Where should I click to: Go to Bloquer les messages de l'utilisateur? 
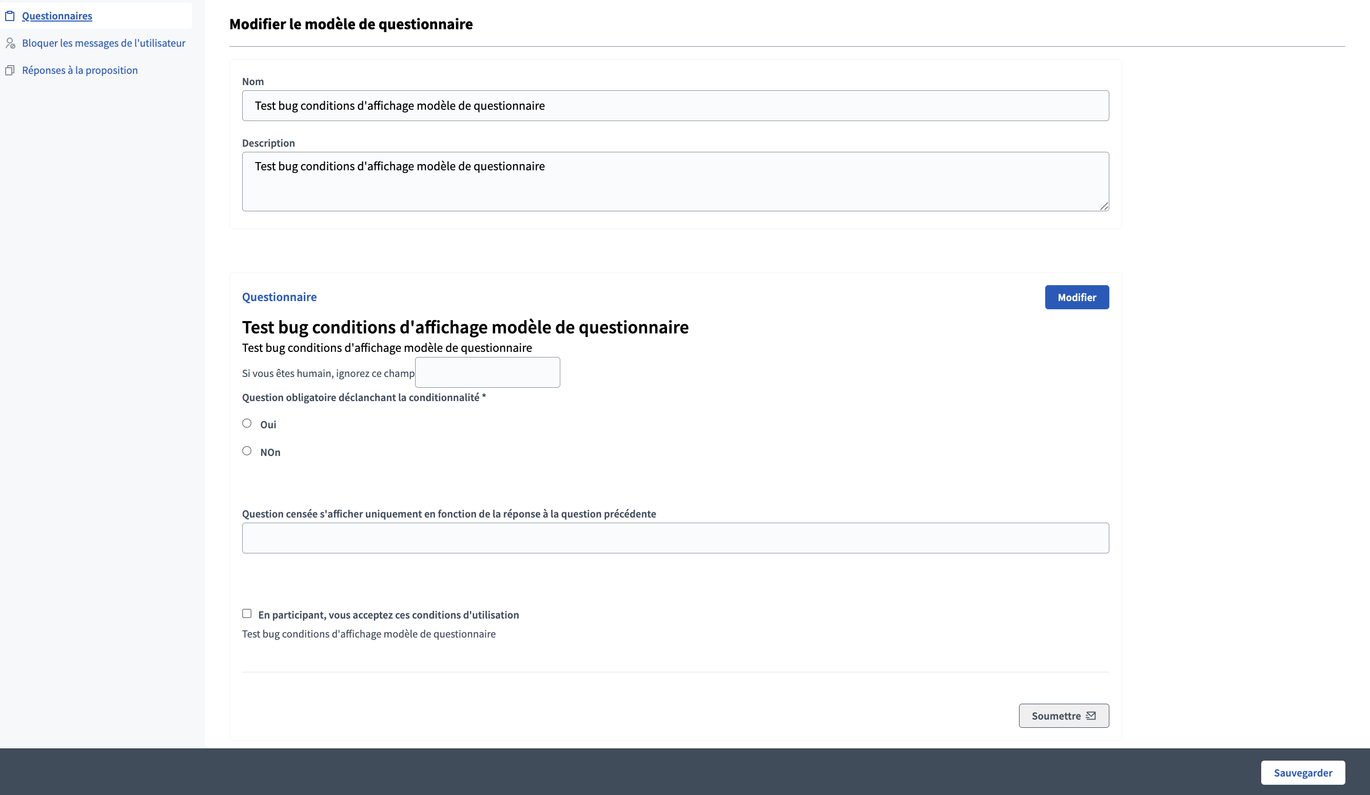103,43
